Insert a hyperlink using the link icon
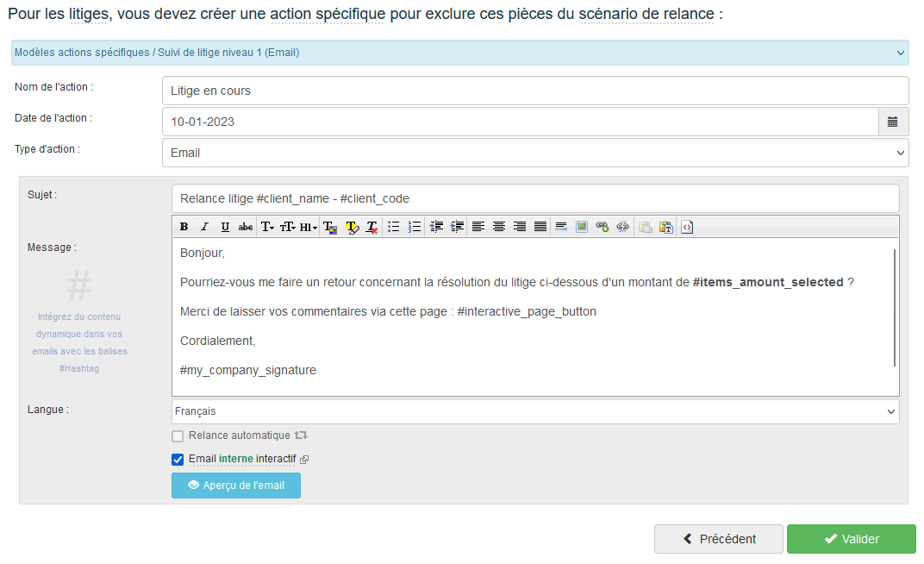The height and width of the screenshot is (564, 924). pos(602,227)
